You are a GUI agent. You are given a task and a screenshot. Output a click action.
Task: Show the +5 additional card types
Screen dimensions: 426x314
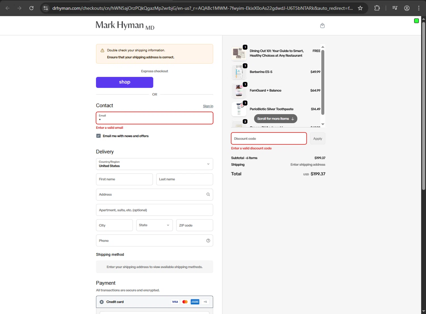tap(205, 302)
